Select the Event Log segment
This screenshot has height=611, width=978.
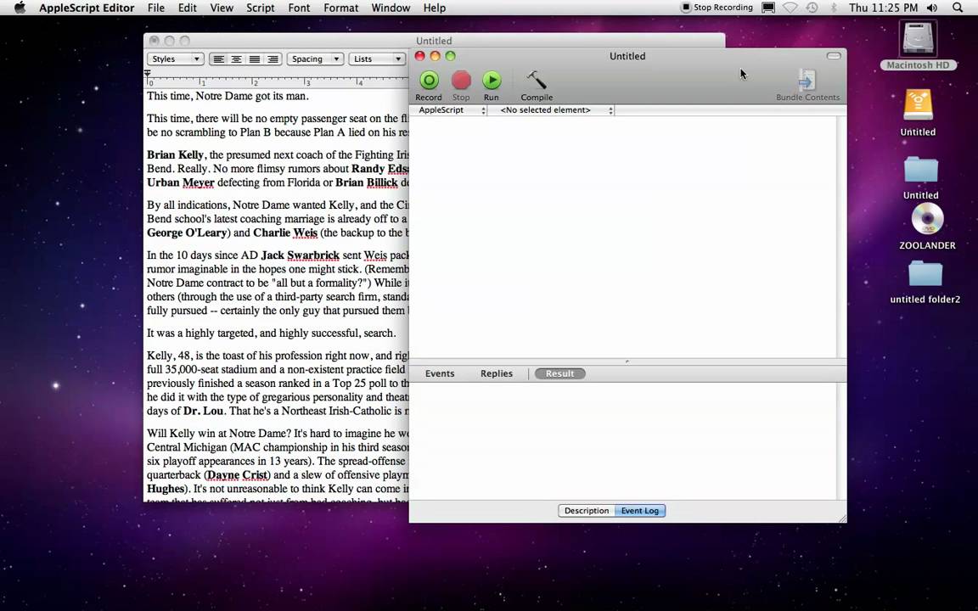[640, 511]
